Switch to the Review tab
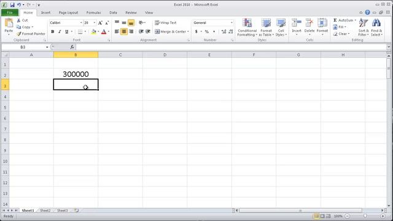The height and width of the screenshot is (221, 393). (131, 12)
